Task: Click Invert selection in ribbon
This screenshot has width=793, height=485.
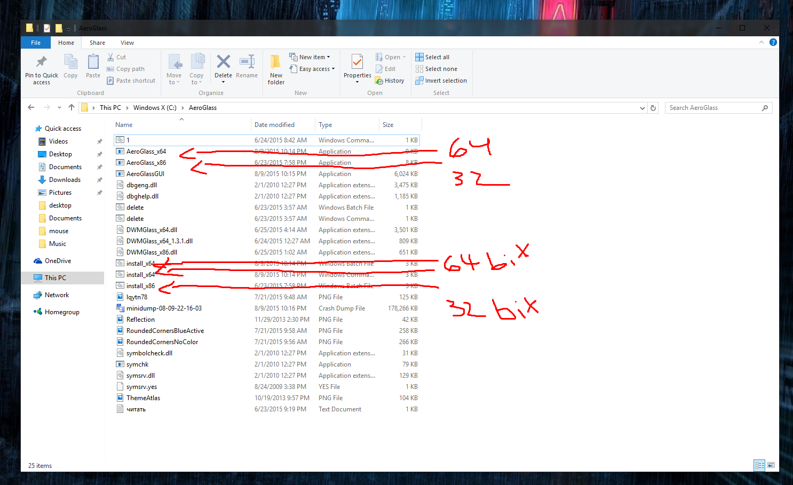Action: click(x=441, y=81)
